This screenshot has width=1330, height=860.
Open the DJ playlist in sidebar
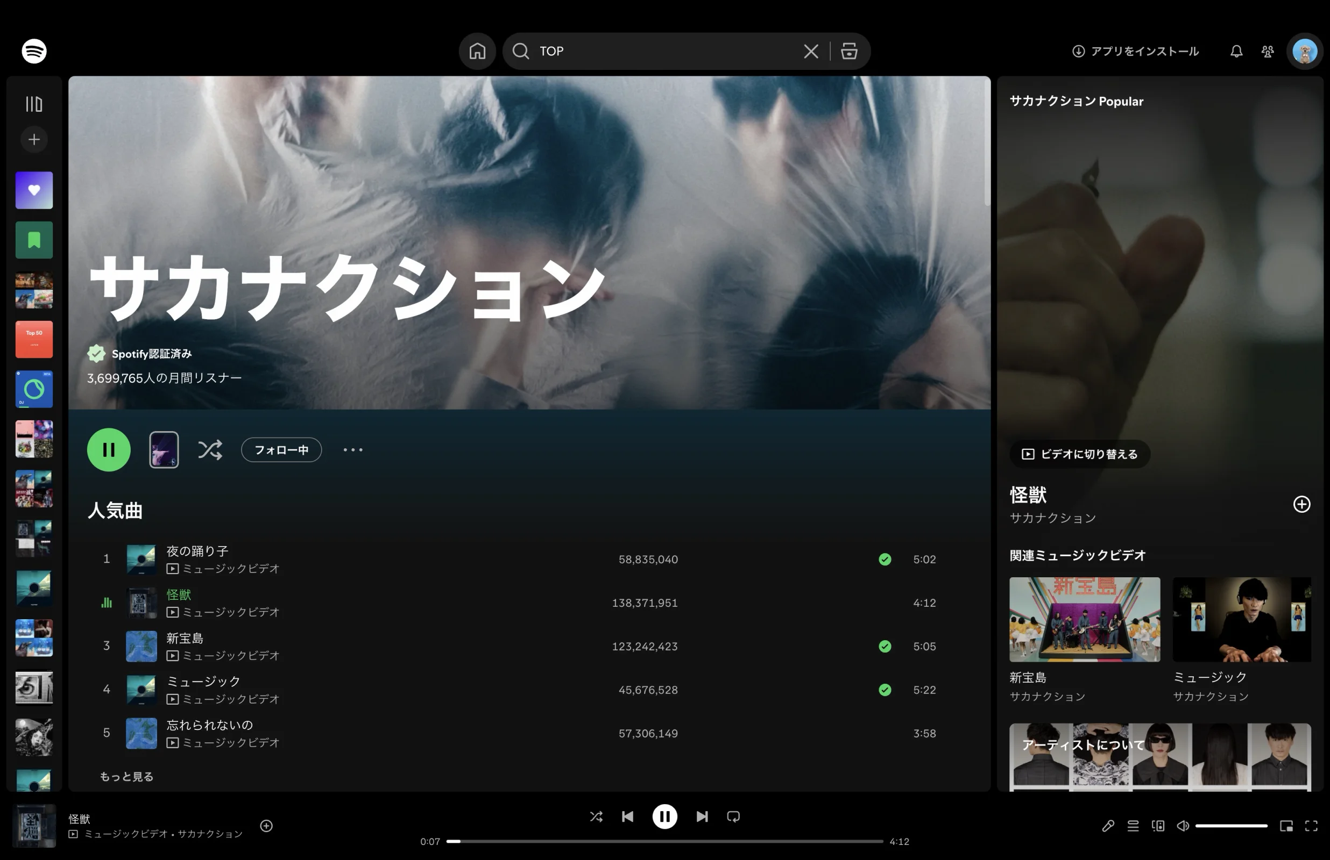coord(34,389)
